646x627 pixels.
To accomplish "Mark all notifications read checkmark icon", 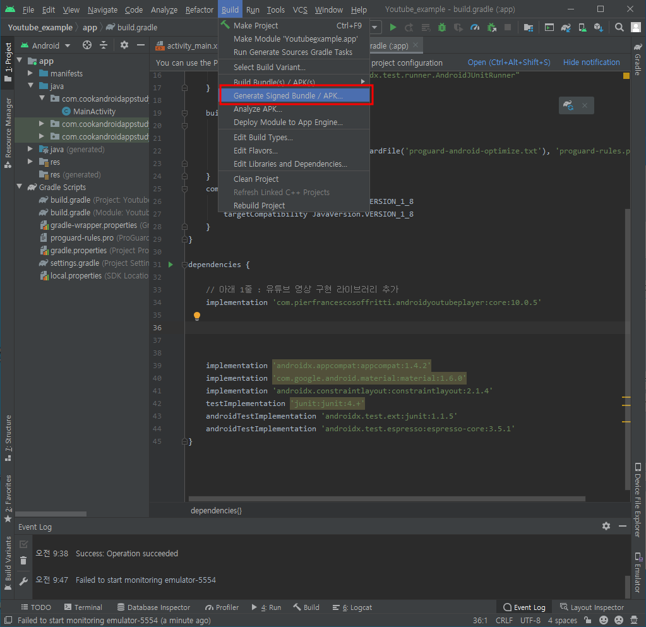I will click(x=23, y=544).
